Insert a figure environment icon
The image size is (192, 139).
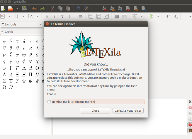point(117,16)
